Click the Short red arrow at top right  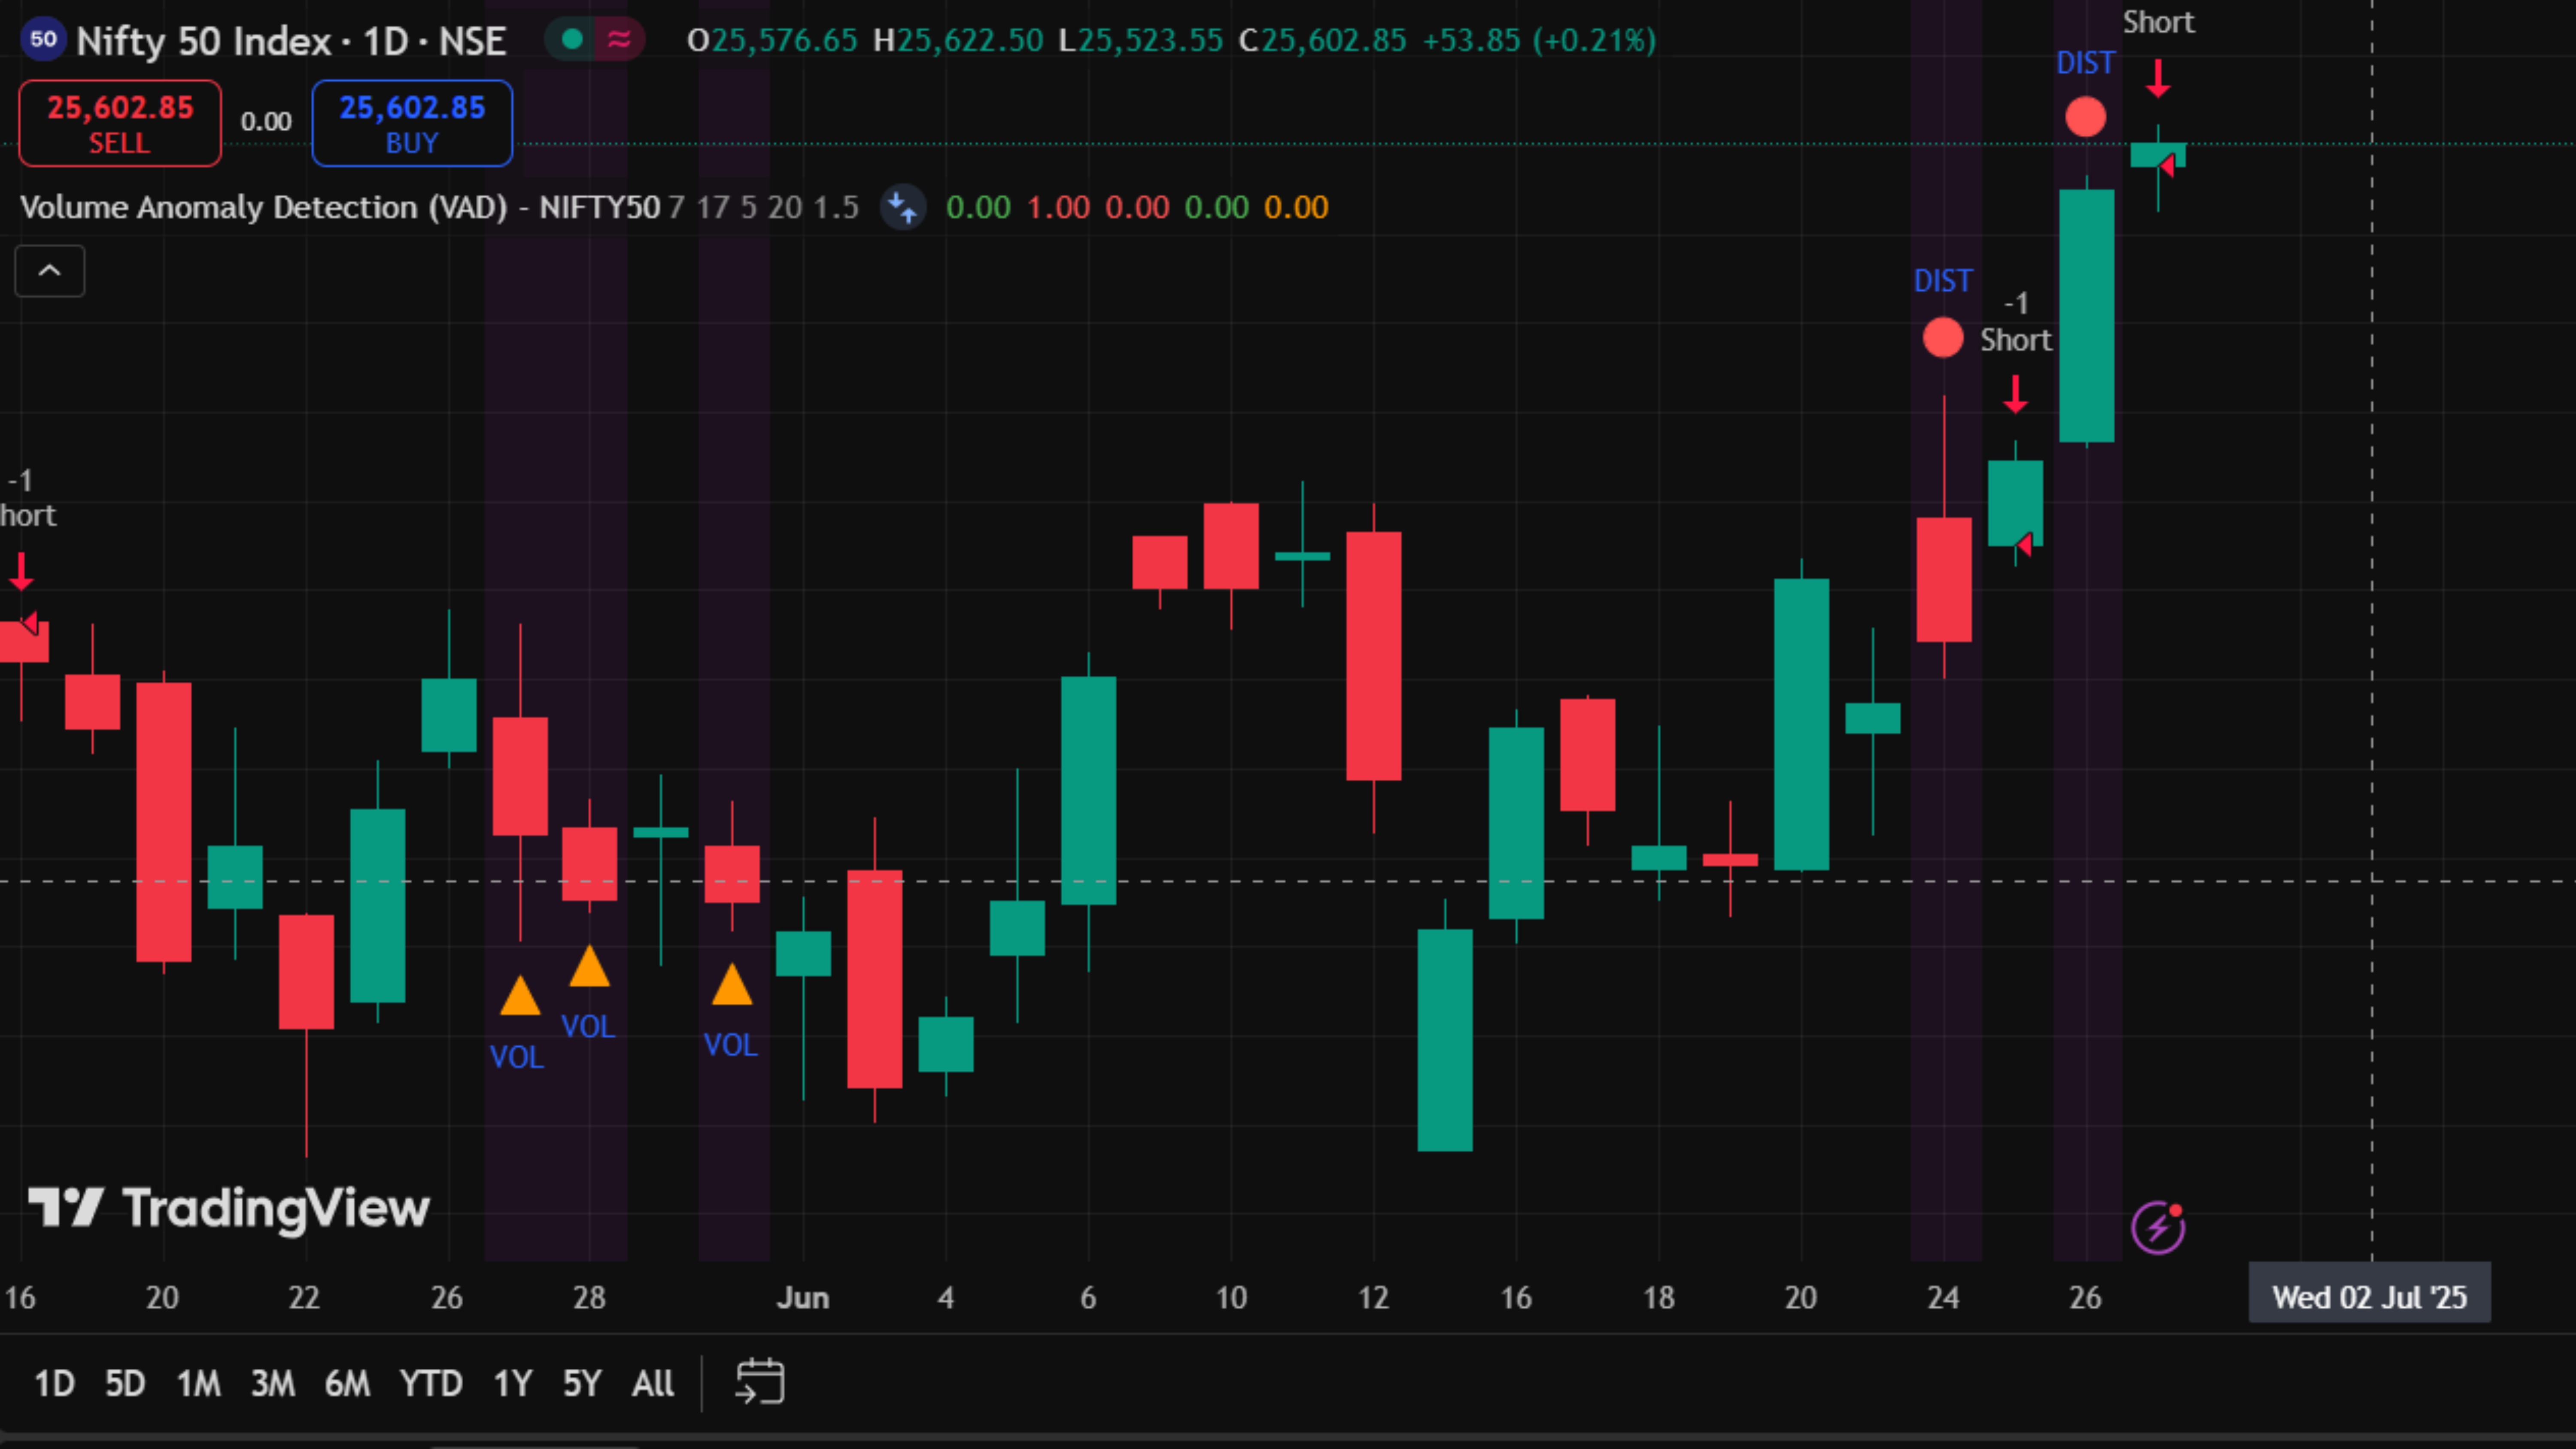click(x=2158, y=79)
